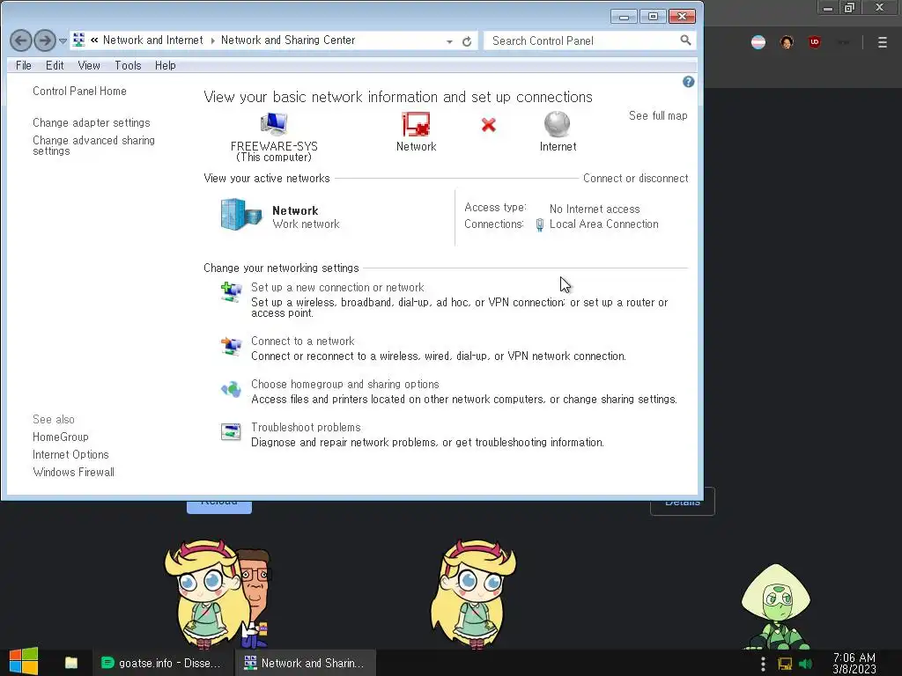
Task: Open the View menu
Action: tap(89, 65)
